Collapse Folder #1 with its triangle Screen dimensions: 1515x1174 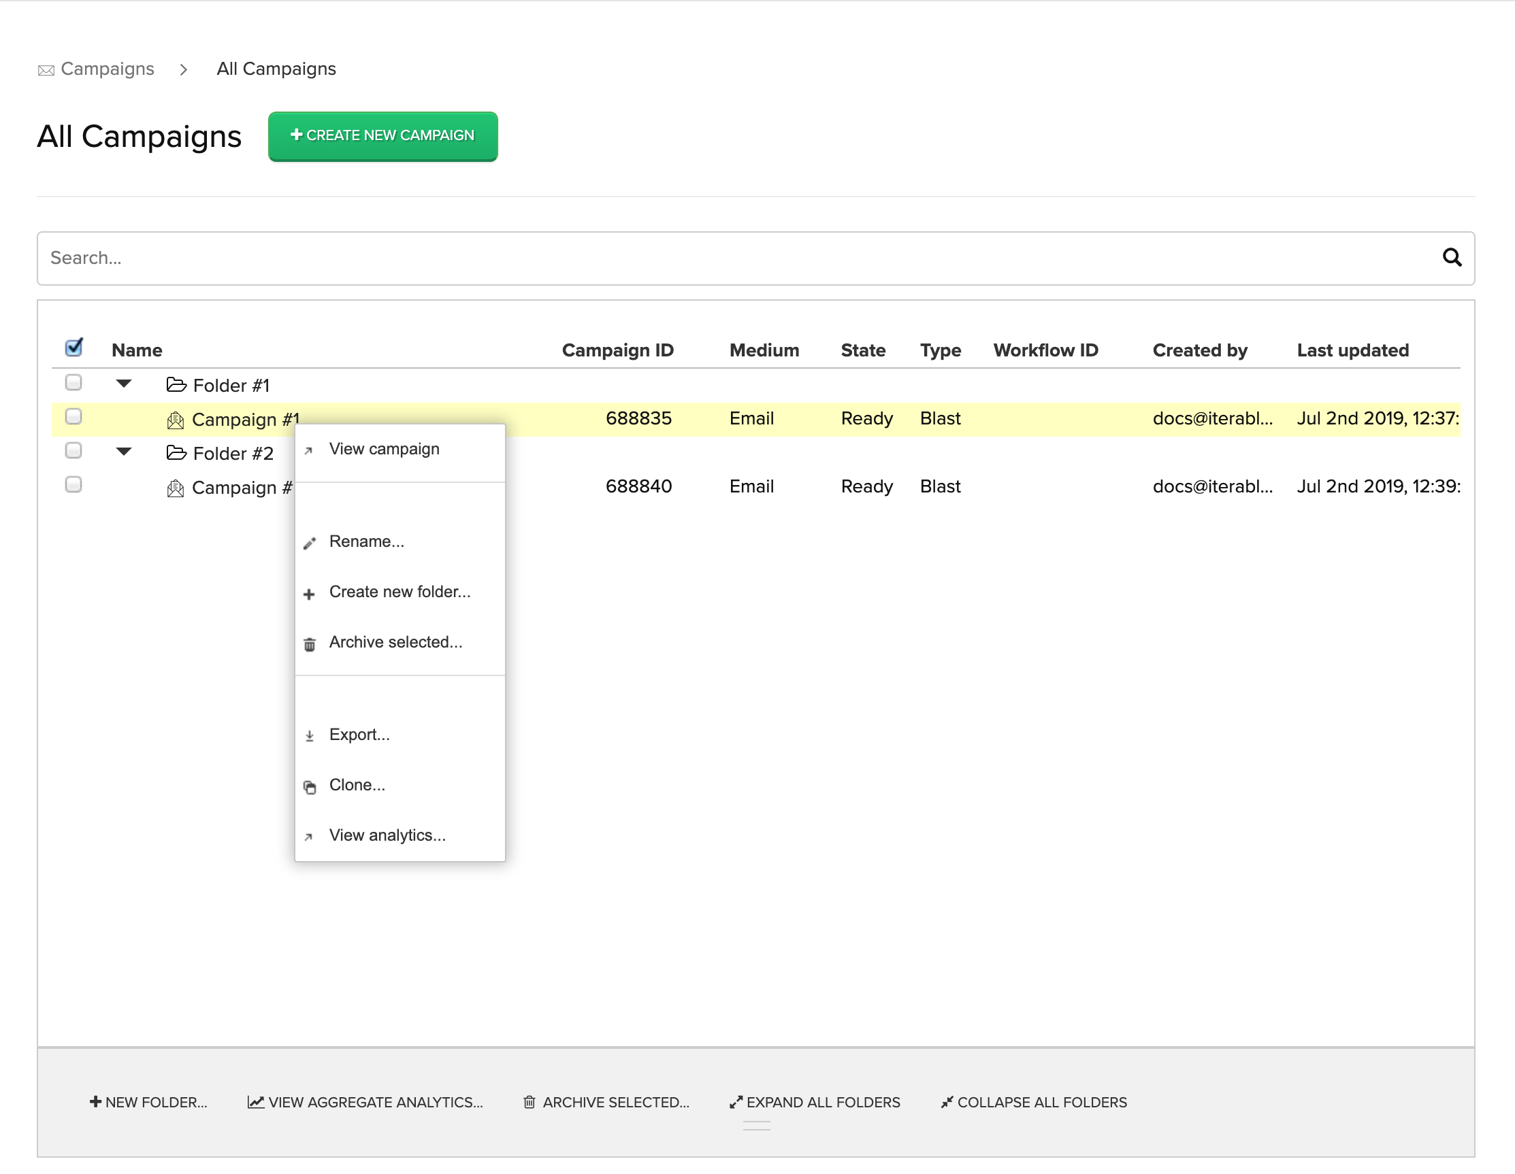point(123,384)
